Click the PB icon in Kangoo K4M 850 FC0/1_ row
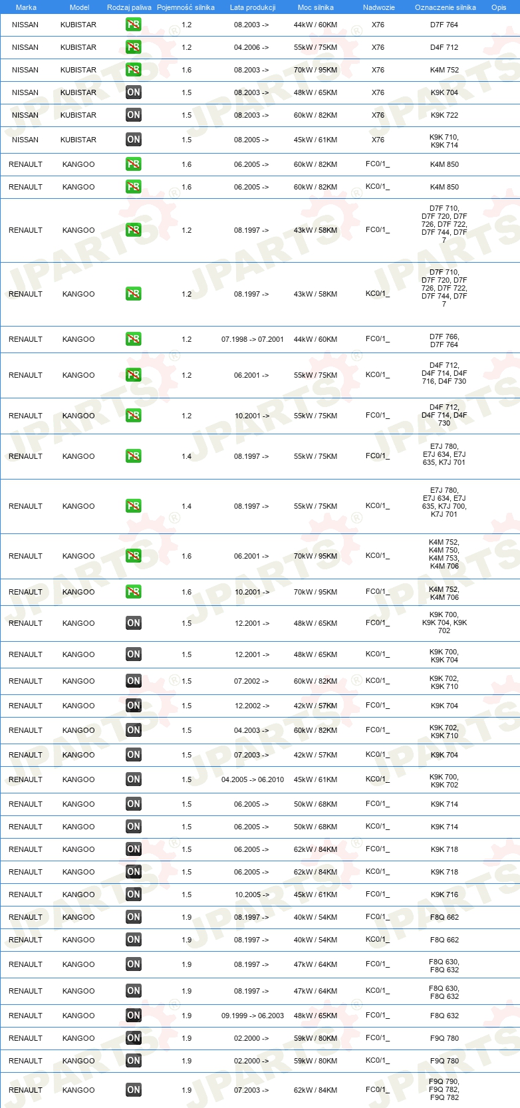This screenshot has height=1108, width=520. (133, 164)
